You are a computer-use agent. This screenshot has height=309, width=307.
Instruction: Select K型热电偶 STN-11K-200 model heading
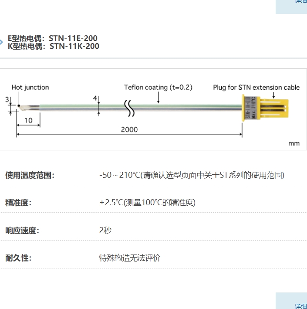[54, 46]
